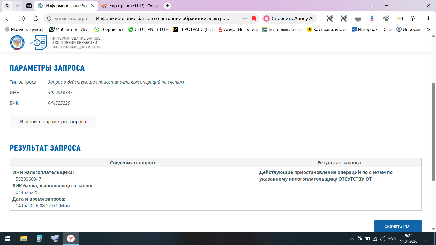The image size is (436, 245).
Task: Click the Результат запроса column header
Action: coord(339,163)
